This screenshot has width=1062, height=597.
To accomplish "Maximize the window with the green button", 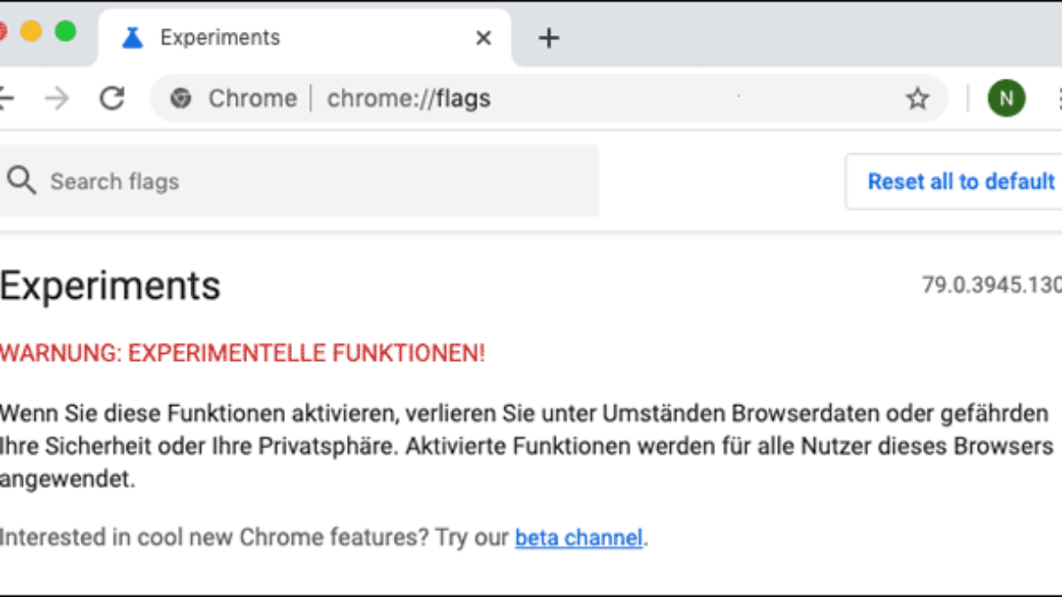I will click(65, 32).
